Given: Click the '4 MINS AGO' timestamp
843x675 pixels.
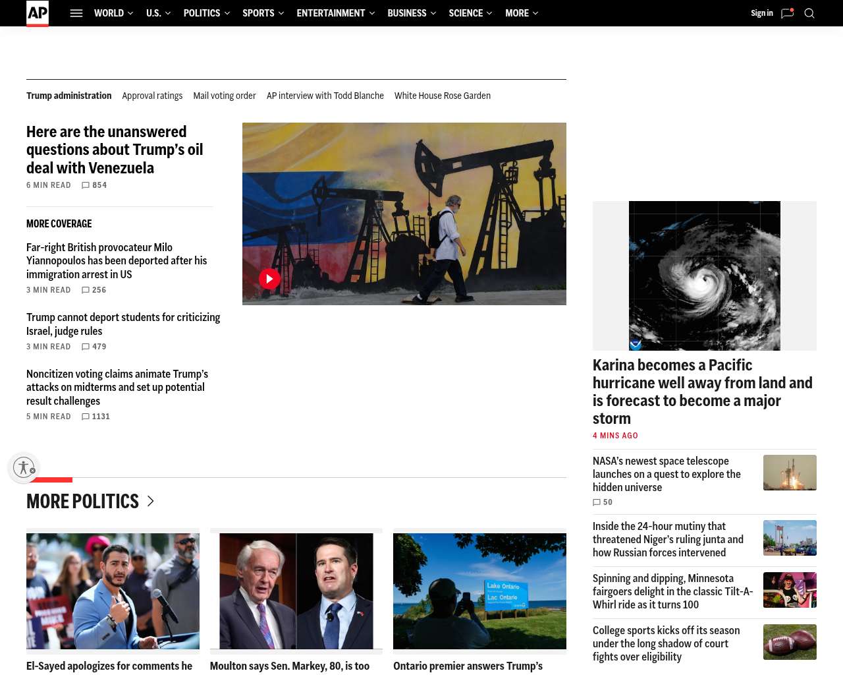Looking at the screenshot, I should (615, 436).
